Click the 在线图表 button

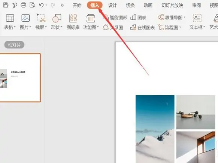[142, 27]
